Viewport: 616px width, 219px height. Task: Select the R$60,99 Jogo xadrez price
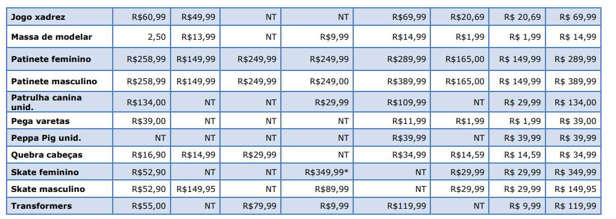coord(142,17)
